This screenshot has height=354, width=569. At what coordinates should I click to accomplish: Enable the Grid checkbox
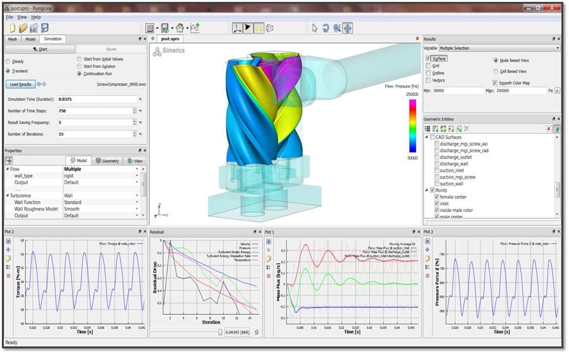click(x=428, y=66)
